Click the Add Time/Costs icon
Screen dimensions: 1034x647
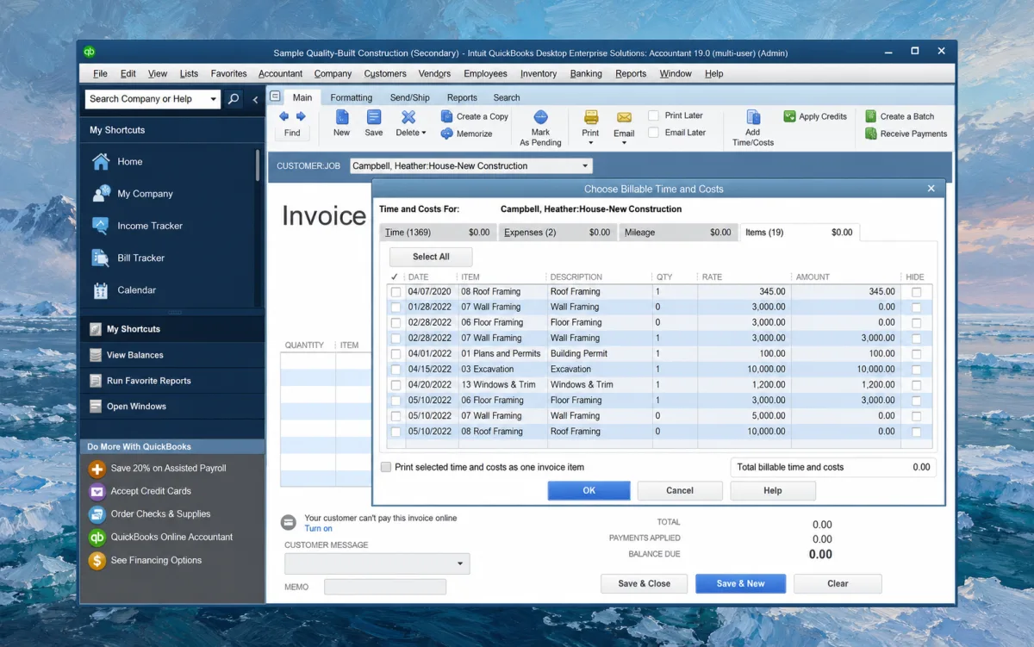point(753,117)
